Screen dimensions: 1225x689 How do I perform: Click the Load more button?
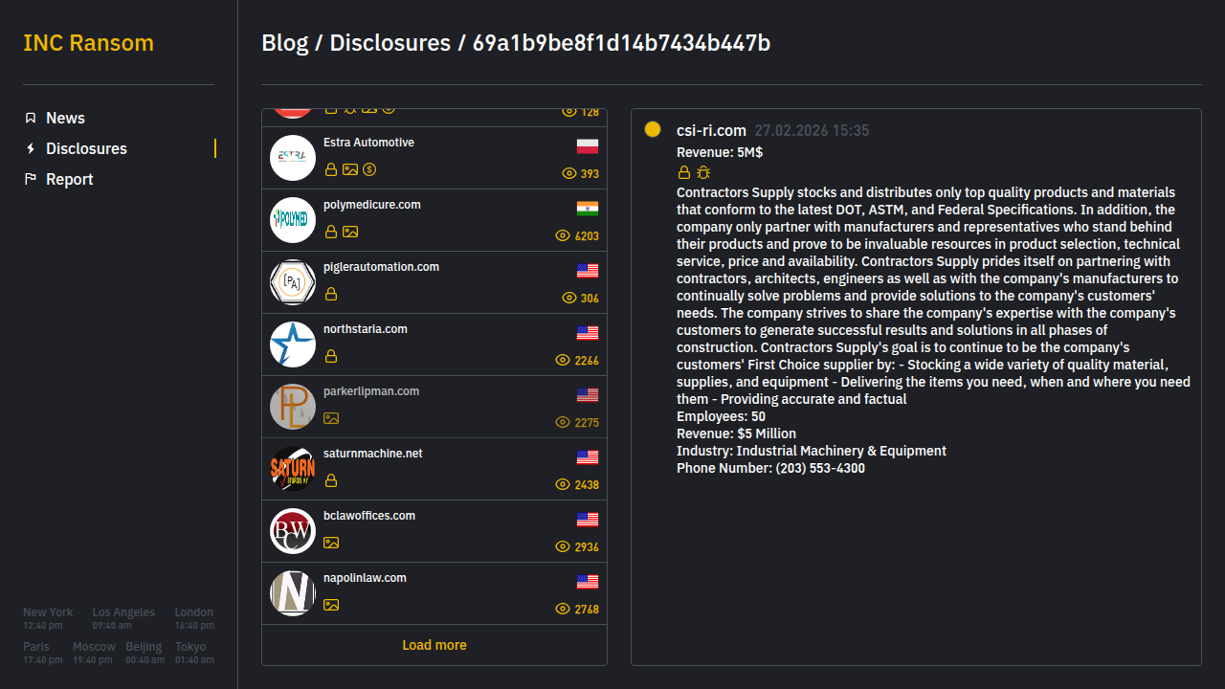[434, 645]
